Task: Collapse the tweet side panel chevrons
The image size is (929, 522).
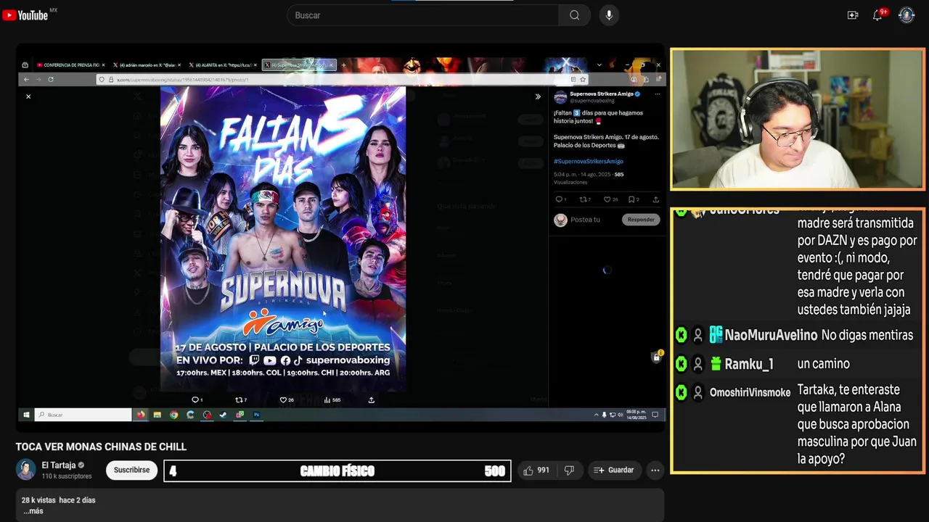Action: click(538, 96)
